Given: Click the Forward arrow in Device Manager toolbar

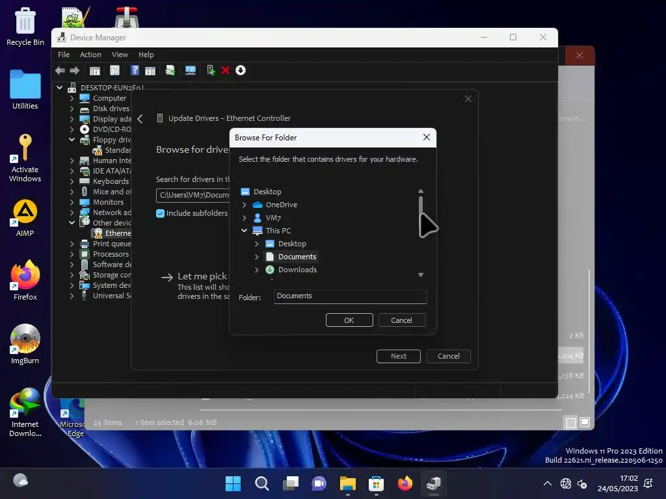Looking at the screenshot, I should (75, 70).
